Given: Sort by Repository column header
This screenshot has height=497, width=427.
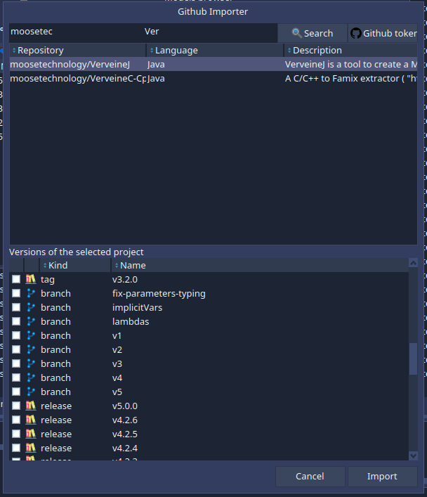Looking at the screenshot, I should pos(78,51).
